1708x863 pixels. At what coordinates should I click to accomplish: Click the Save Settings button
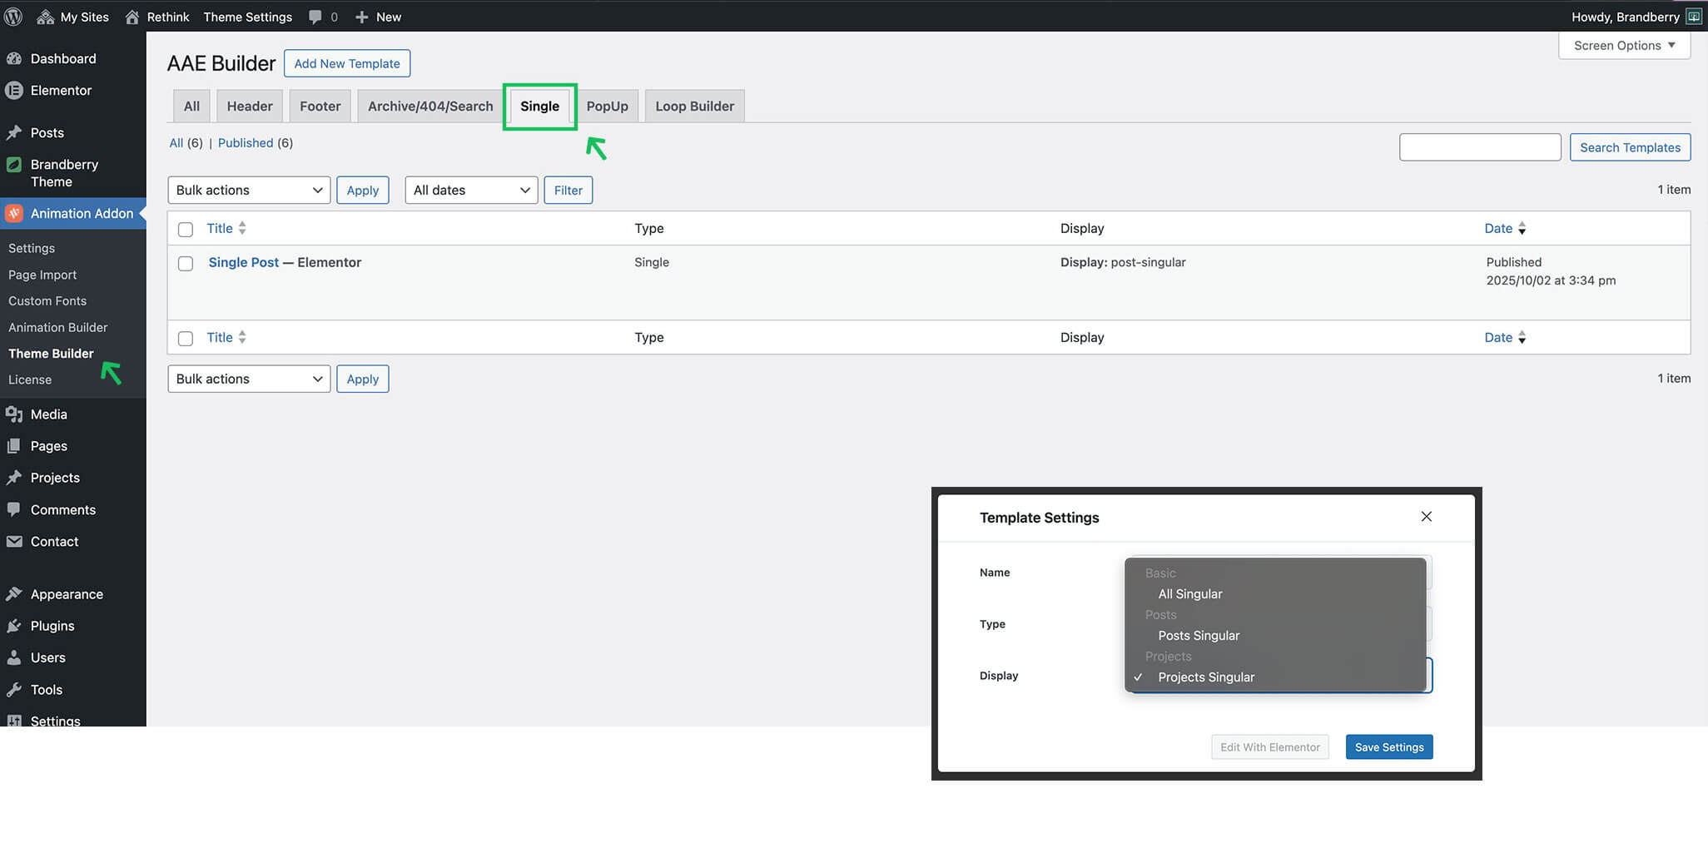(1388, 747)
